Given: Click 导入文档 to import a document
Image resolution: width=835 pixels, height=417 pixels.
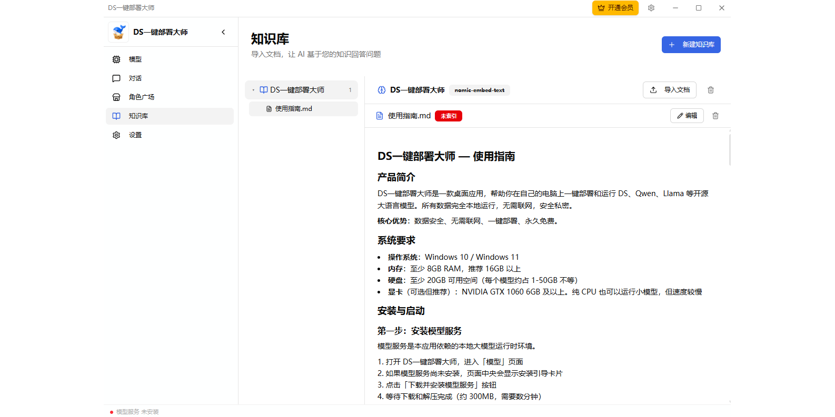Looking at the screenshot, I should (x=670, y=90).
